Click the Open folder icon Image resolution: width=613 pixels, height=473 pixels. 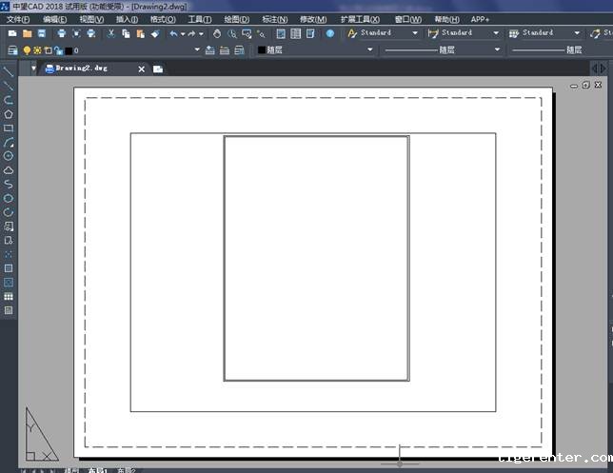(x=28, y=33)
